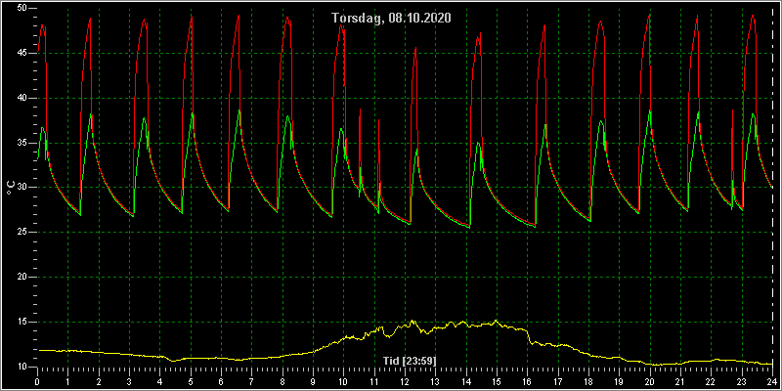
Task: Click the °C y-axis unit label
Action: [10, 187]
